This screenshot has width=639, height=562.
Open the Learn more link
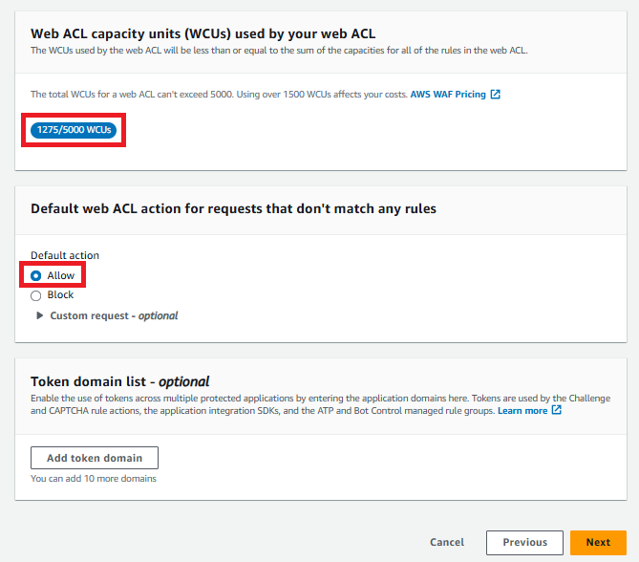[x=522, y=411]
